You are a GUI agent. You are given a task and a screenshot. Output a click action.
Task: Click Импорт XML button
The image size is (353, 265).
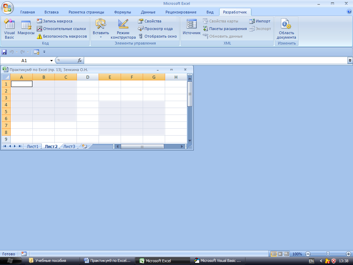pyautogui.click(x=260, y=21)
